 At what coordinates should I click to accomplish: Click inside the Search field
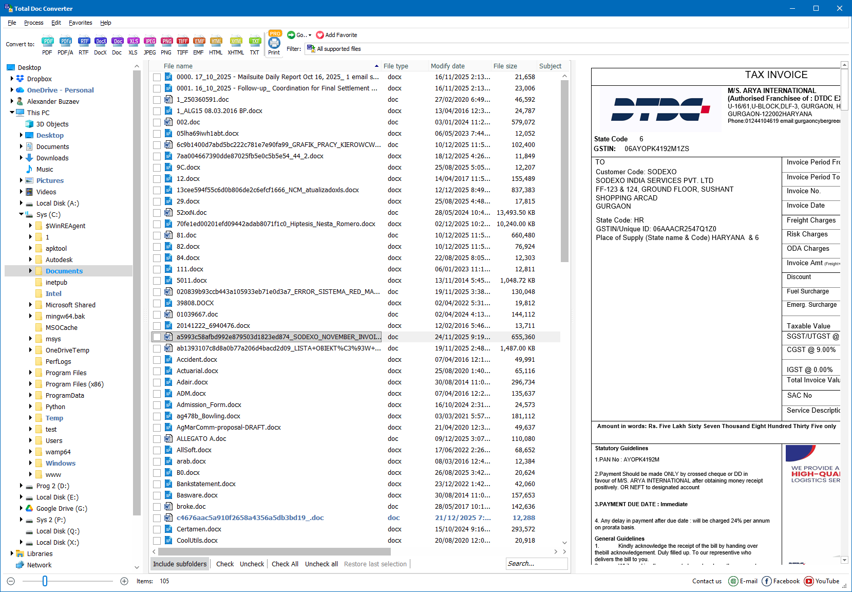tap(537, 564)
